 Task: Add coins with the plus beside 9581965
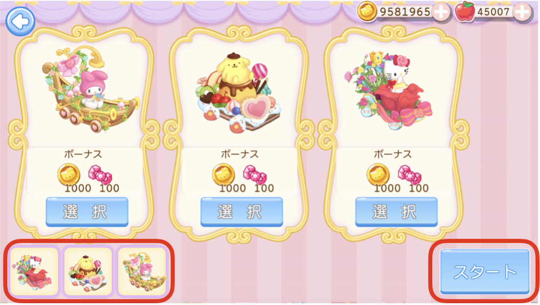441,12
